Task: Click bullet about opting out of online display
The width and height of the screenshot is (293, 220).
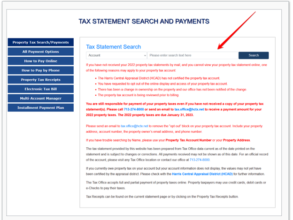Action: [x=162, y=84]
